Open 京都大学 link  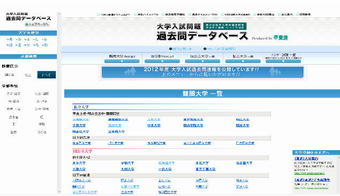click(x=127, y=163)
